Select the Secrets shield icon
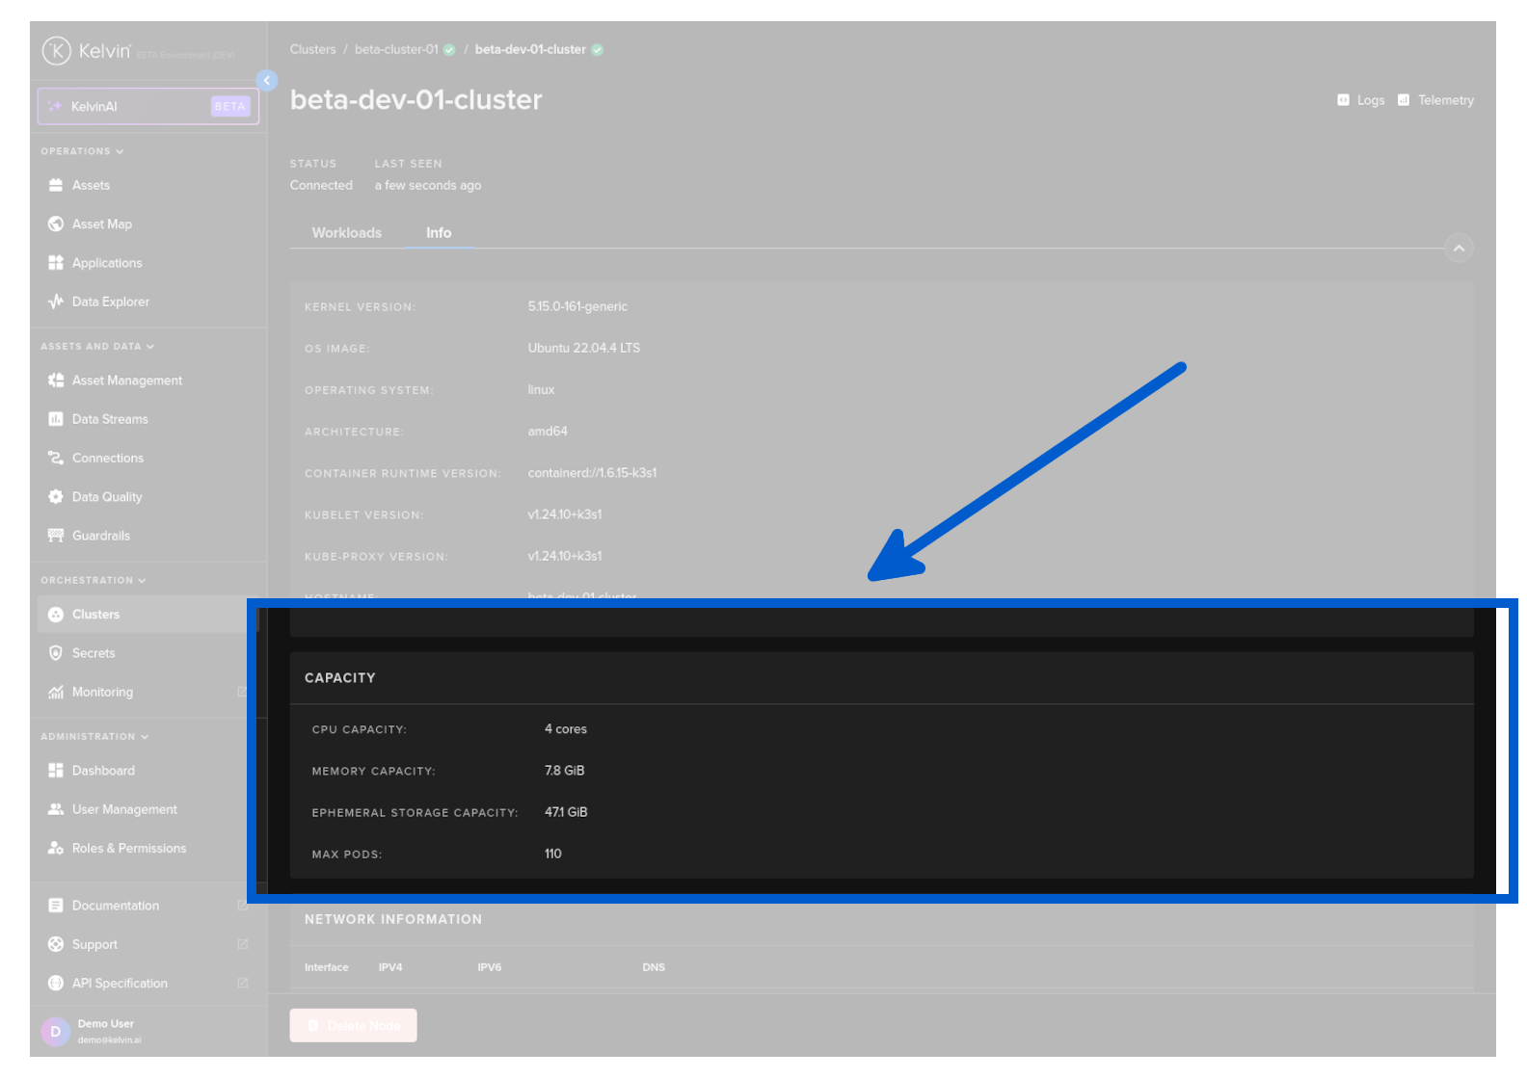 (56, 653)
